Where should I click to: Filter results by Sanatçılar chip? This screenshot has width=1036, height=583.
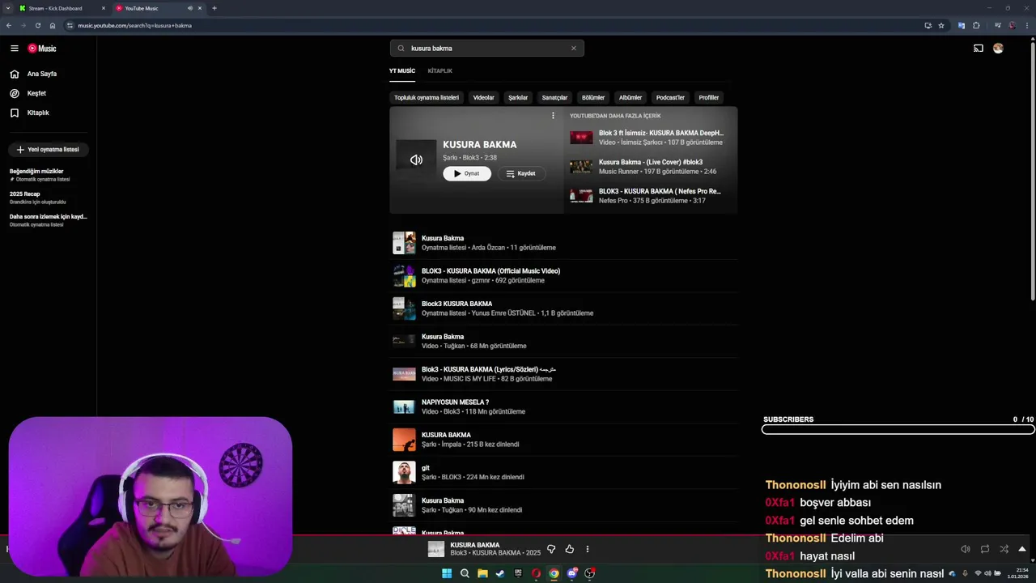(x=554, y=97)
